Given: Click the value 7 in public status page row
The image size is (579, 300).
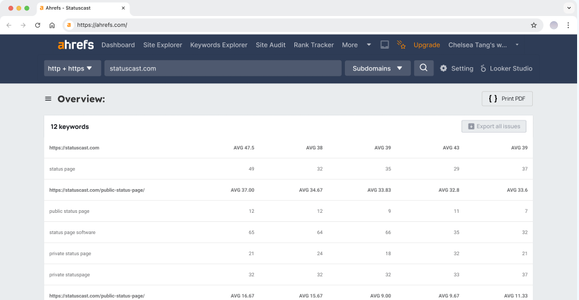Looking at the screenshot, I should pyautogui.click(x=526, y=211).
